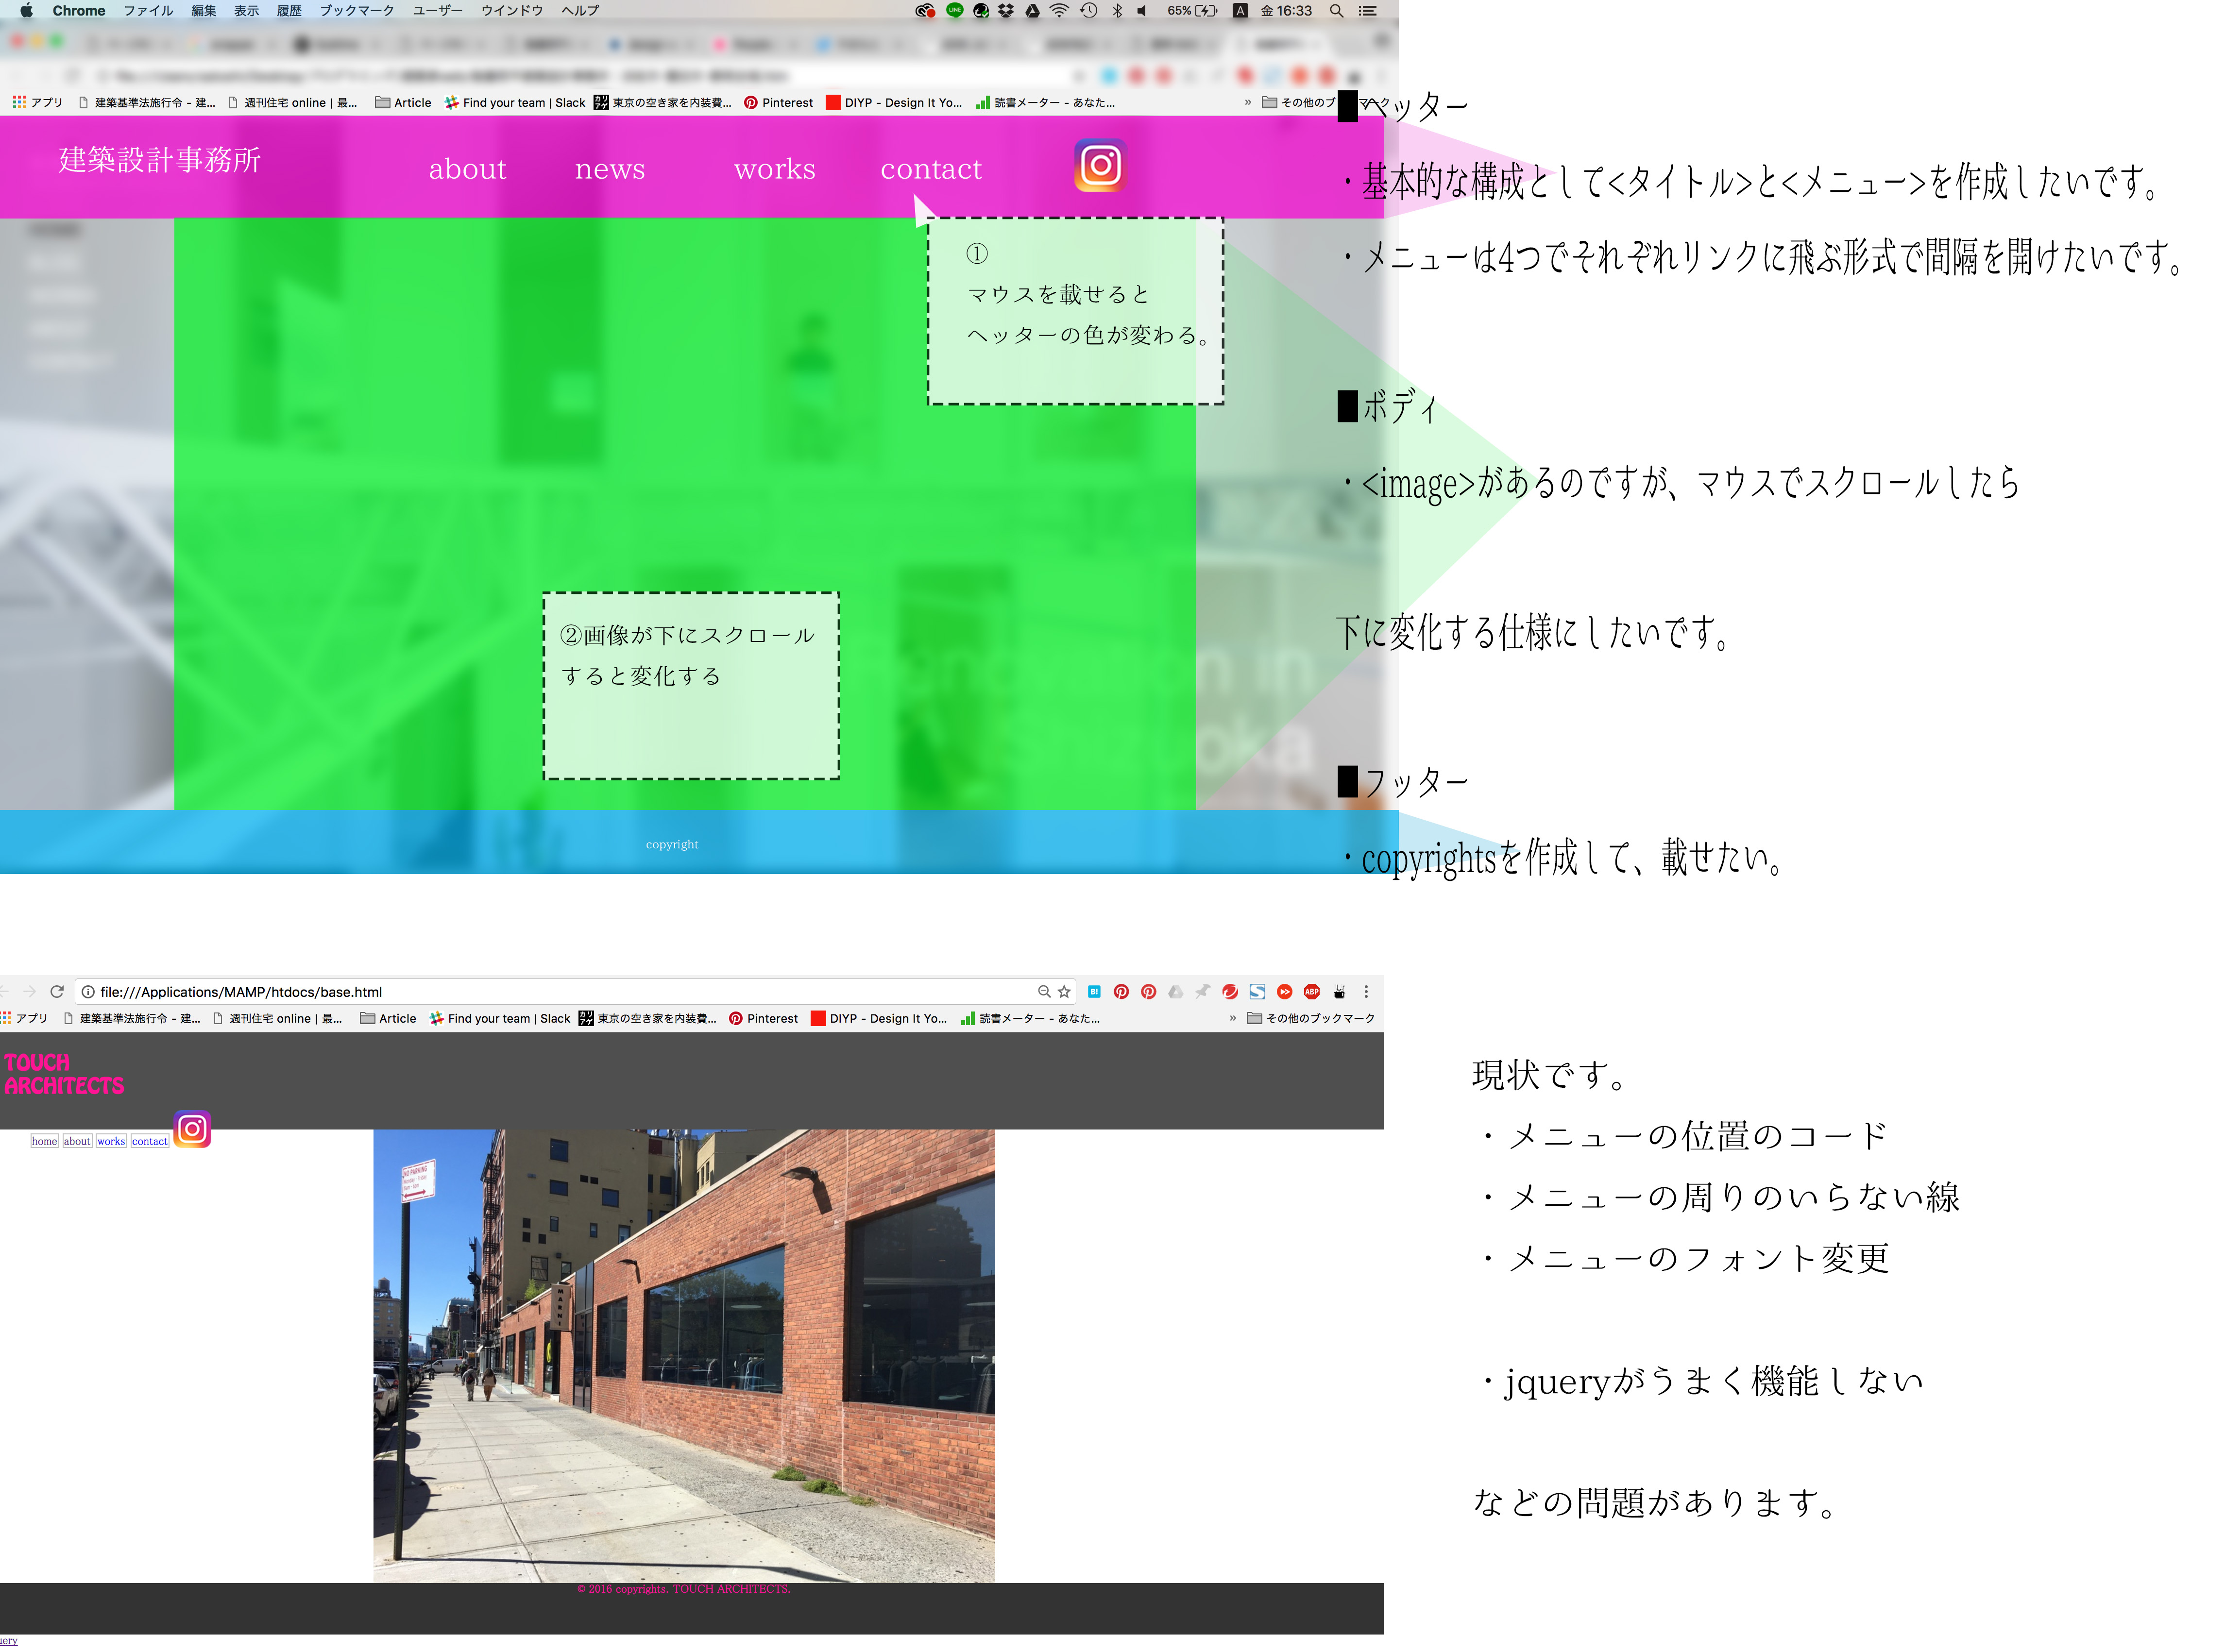Click the Hatena Bookmark B! extension icon

tap(1094, 992)
